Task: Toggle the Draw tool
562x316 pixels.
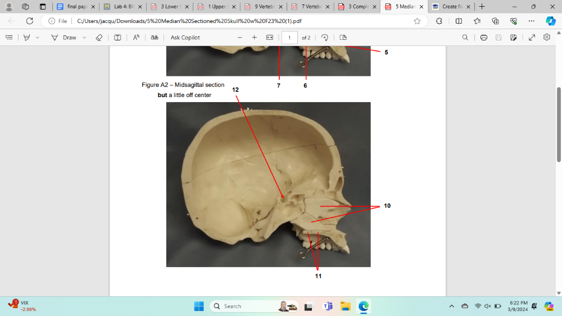Action: point(64,38)
